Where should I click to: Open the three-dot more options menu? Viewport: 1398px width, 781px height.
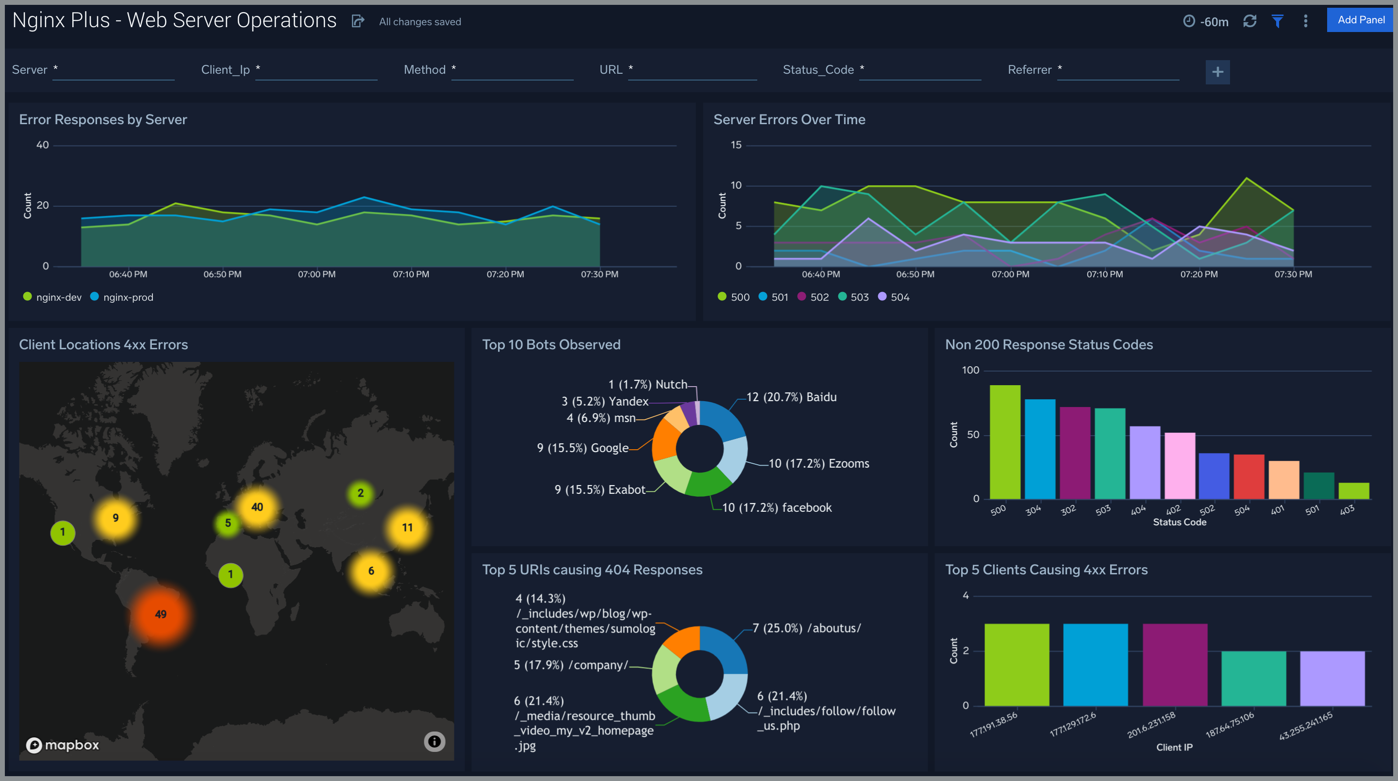click(1306, 21)
